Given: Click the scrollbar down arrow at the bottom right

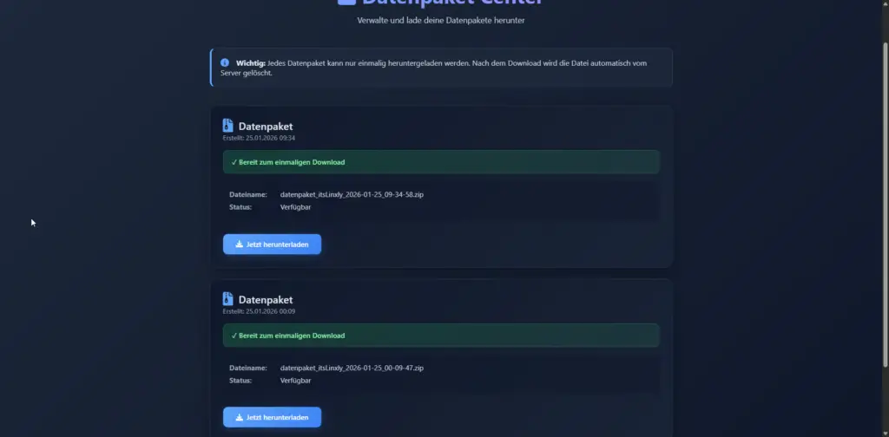Looking at the screenshot, I should pos(886,433).
